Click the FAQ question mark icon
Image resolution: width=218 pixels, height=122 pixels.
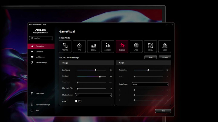coord(32,110)
